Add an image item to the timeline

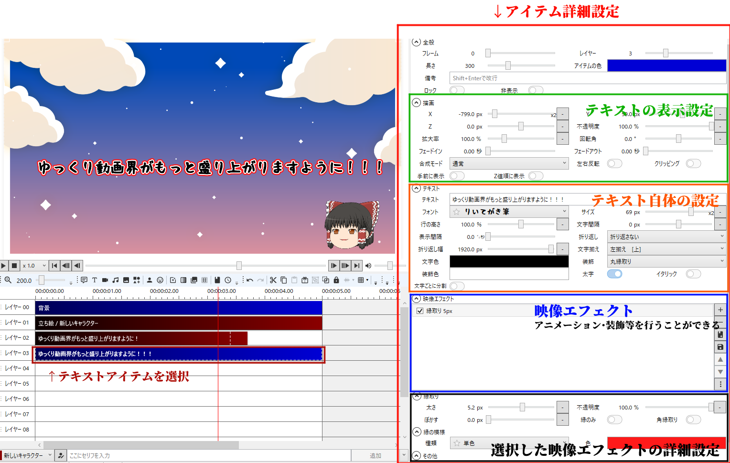[x=126, y=280]
